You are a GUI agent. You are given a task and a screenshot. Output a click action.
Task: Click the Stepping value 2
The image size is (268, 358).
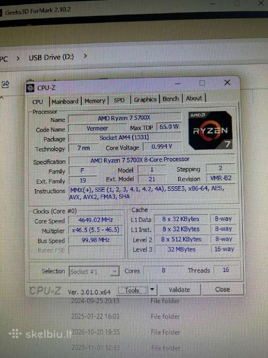[x=221, y=168]
